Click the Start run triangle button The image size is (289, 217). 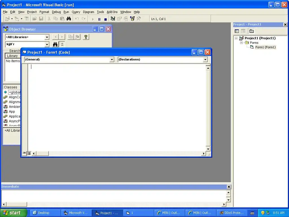coord(93,19)
